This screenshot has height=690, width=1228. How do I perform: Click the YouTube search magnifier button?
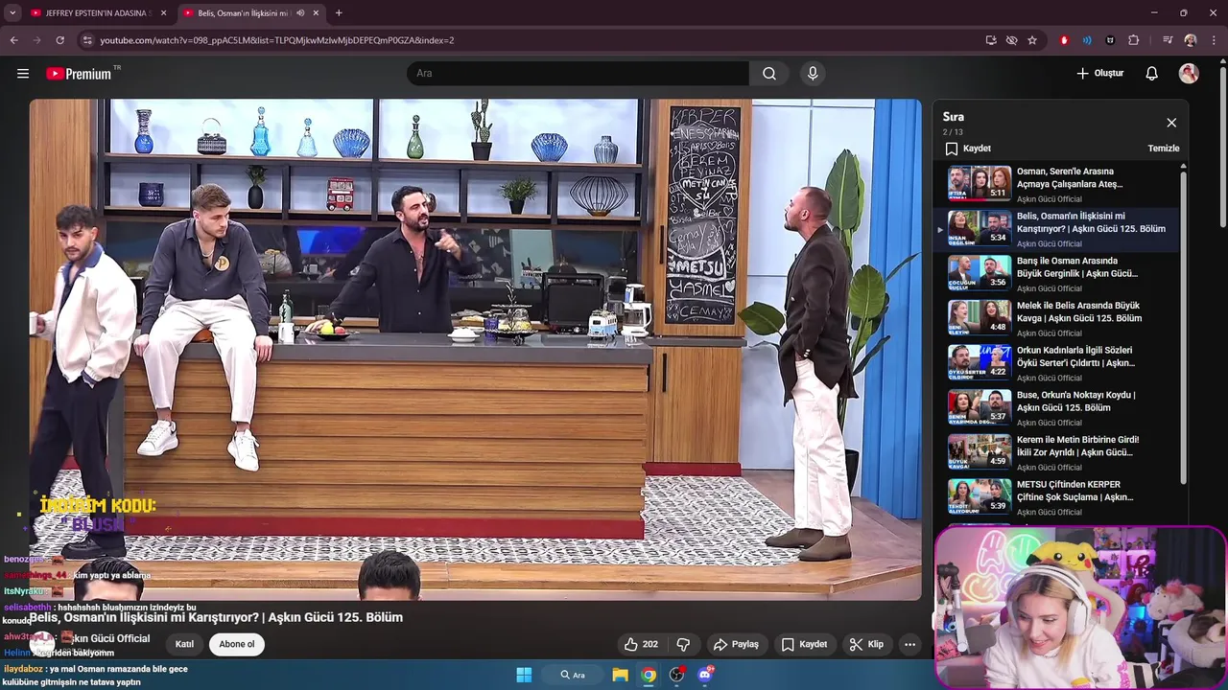click(769, 73)
